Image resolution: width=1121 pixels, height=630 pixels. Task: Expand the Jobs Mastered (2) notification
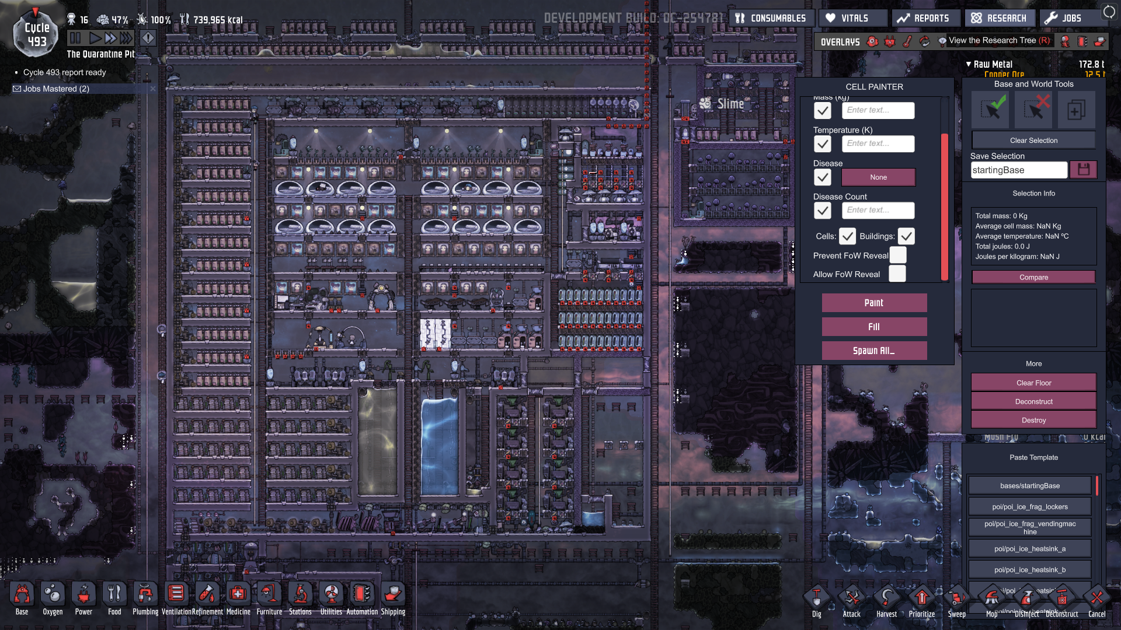pos(56,89)
